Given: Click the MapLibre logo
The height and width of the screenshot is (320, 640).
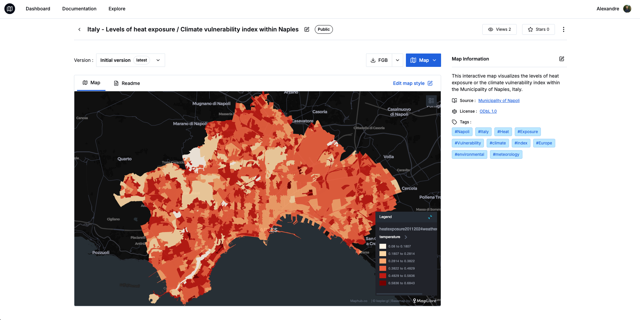Looking at the screenshot, I should coord(425,301).
